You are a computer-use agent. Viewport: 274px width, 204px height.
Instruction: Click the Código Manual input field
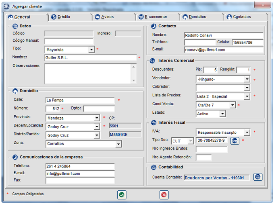pos(69,41)
